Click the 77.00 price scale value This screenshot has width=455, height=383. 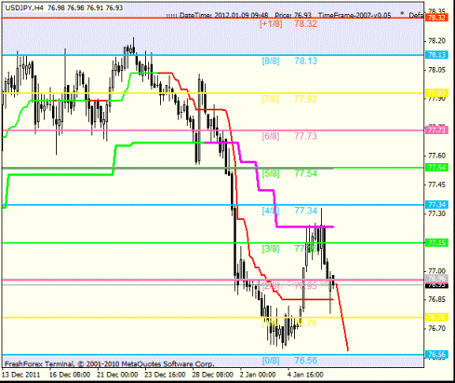(x=436, y=271)
